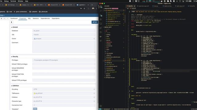Expand the users folder in explorer
197x110 pixels.
tap(108, 50)
